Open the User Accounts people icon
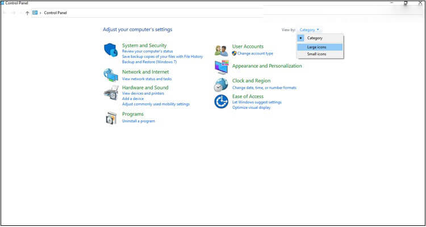The image size is (426, 227). (221, 51)
